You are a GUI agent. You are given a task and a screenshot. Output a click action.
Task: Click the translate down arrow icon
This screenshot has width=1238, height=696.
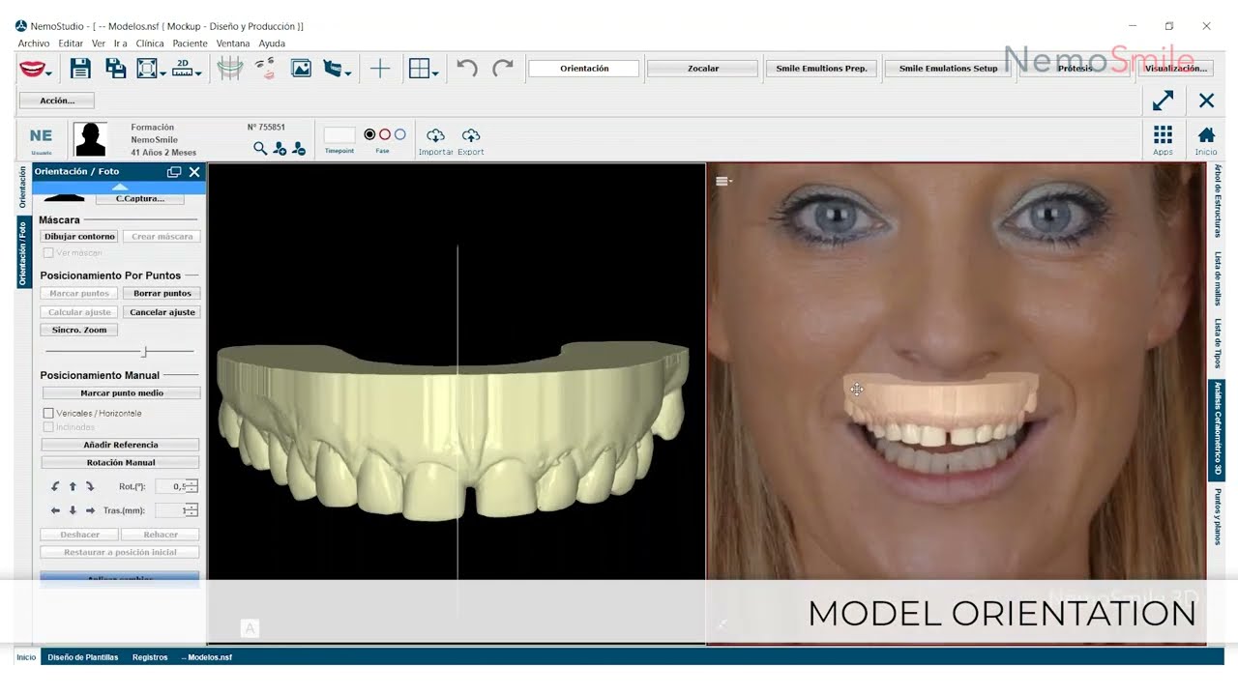[73, 510]
